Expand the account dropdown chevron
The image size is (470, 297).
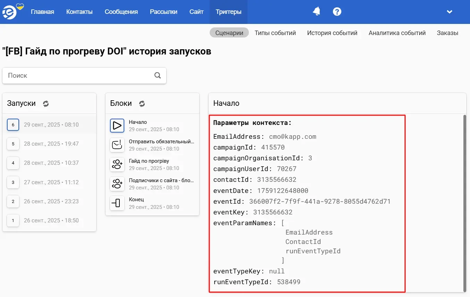[449, 12]
